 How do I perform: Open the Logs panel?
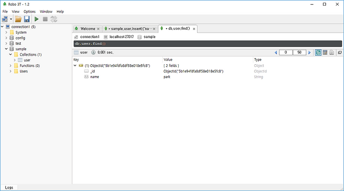point(9,188)
